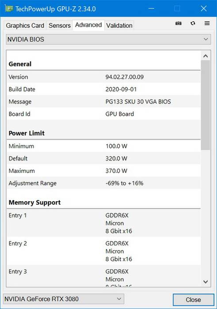The width and height of the screenshot is (217, 309).
Task: Click Memory Support Entry 1 row
Action: point(103,223)
